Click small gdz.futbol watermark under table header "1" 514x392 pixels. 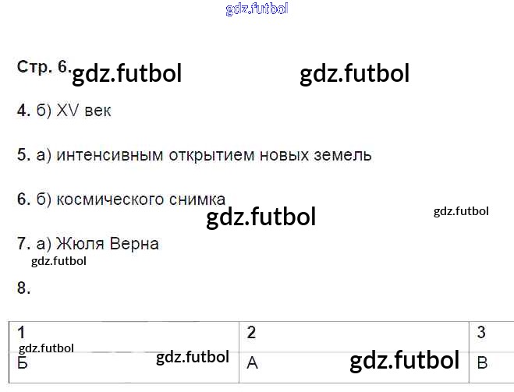pos(46,348)
